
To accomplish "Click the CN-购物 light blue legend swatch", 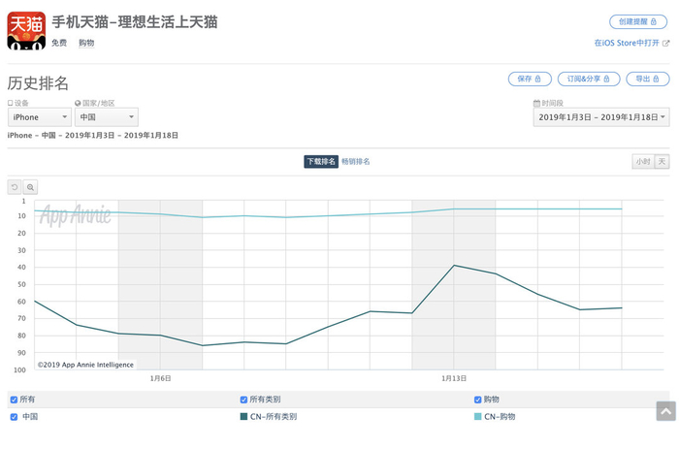I will (x=477, y=416).
